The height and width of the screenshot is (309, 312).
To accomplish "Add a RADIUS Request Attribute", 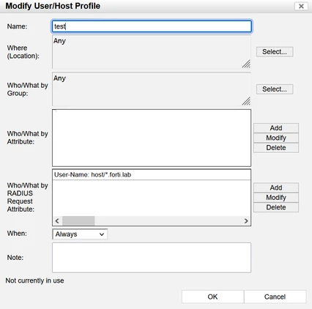I will [x=276, y=187].
